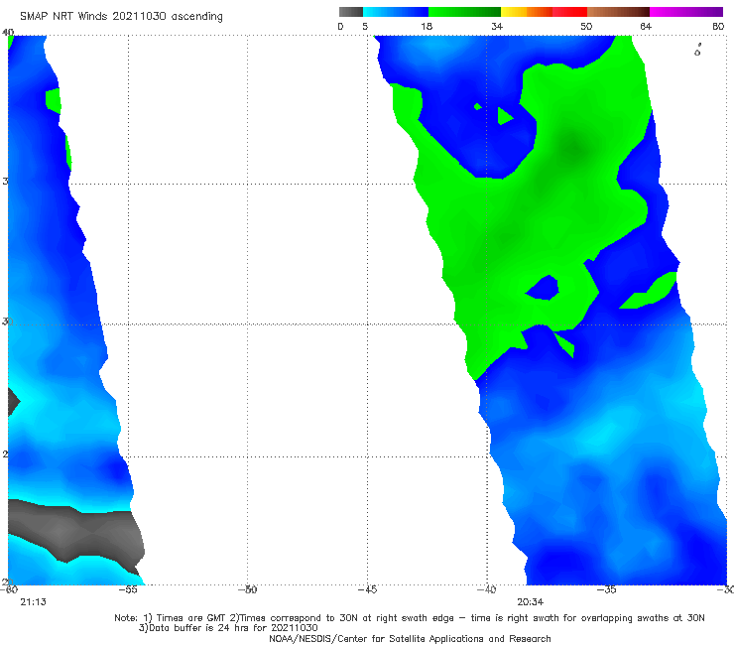This screenshot has width=734, height=645.
Task: Pick the brown 50–64 color bar segment
Action: point(618,12)
